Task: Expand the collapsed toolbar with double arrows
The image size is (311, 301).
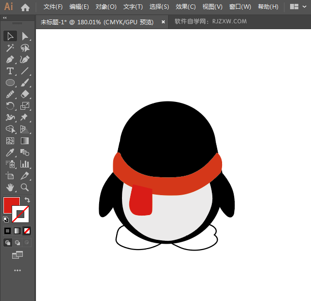Action: click(5, 17)
